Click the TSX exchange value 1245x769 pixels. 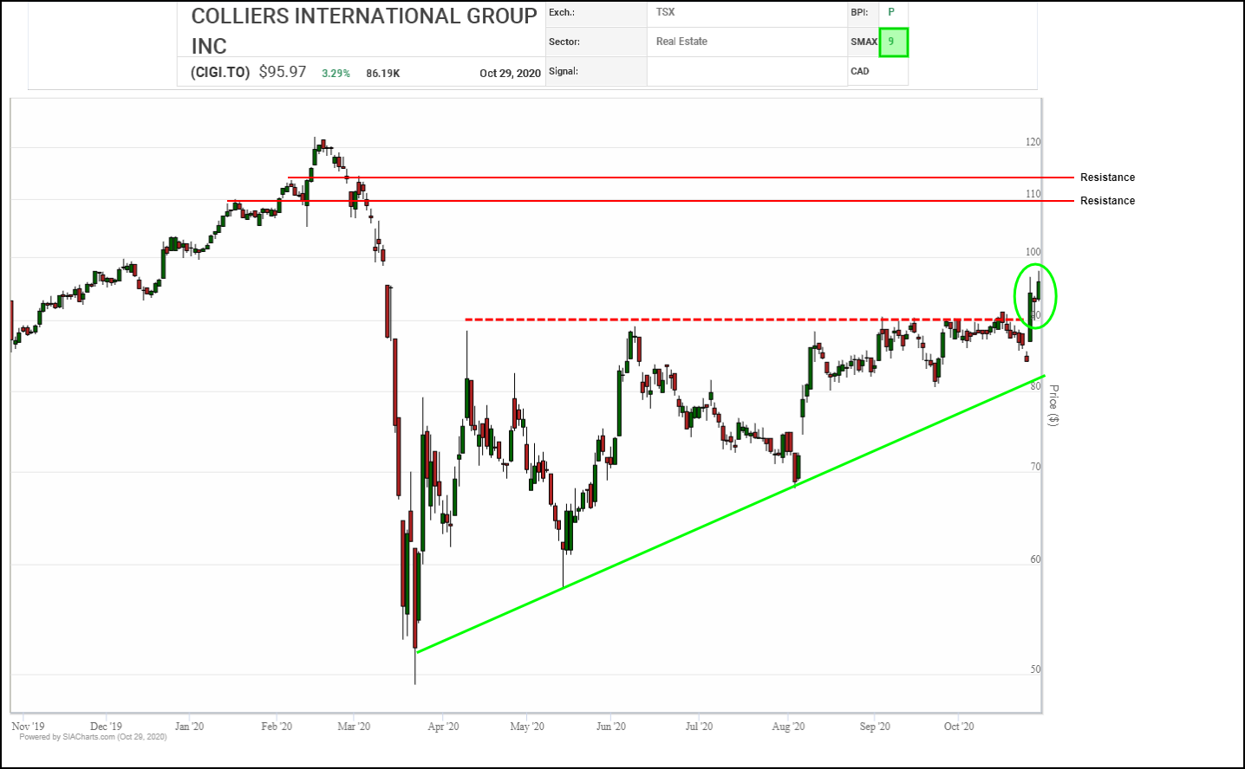coord(665,12)
